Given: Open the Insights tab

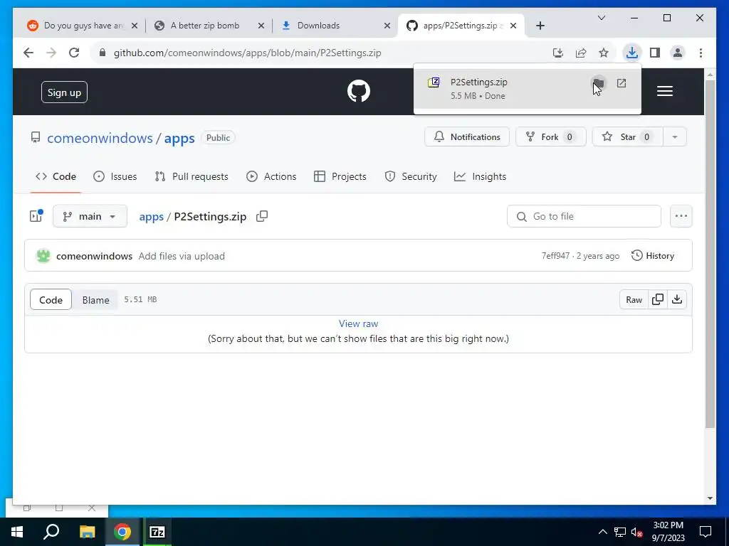Looking at the screenshot, I should (481, 176).
